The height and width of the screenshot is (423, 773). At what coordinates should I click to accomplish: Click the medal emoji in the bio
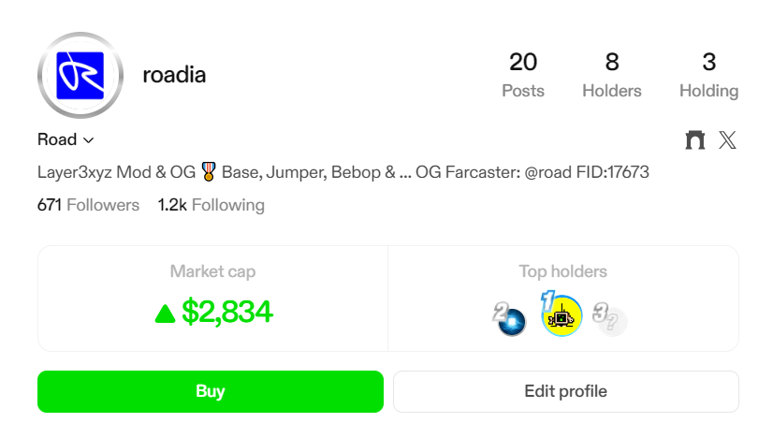[x=208, y=172]
